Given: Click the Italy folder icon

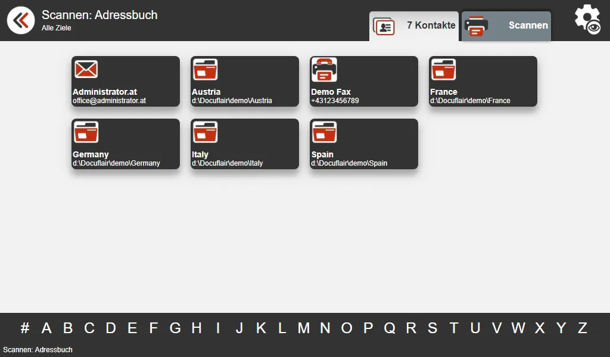Looking at the screenshot, I should coord(205,132).
